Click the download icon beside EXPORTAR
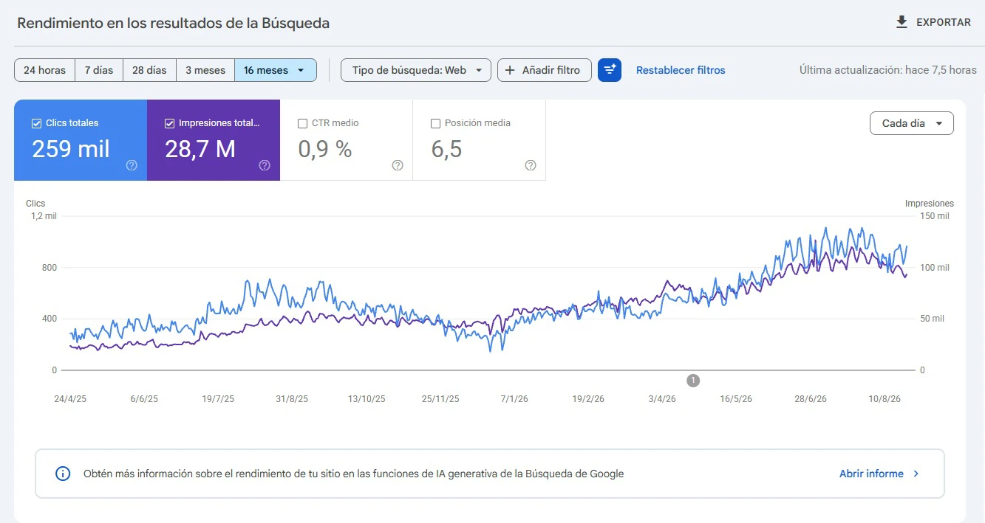This screenshot has width=985, height=523. (x=902, y=22)
